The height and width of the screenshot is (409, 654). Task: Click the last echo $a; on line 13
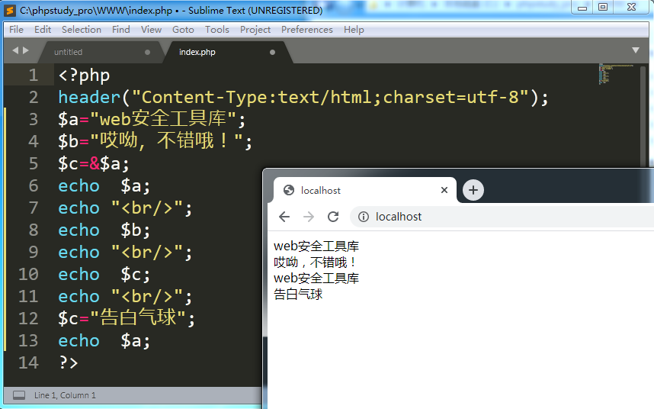tap(104, 340)
